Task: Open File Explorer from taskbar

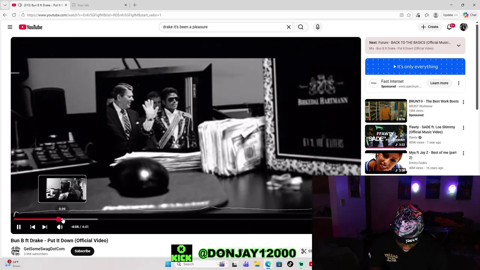Action: coord(257,264)
